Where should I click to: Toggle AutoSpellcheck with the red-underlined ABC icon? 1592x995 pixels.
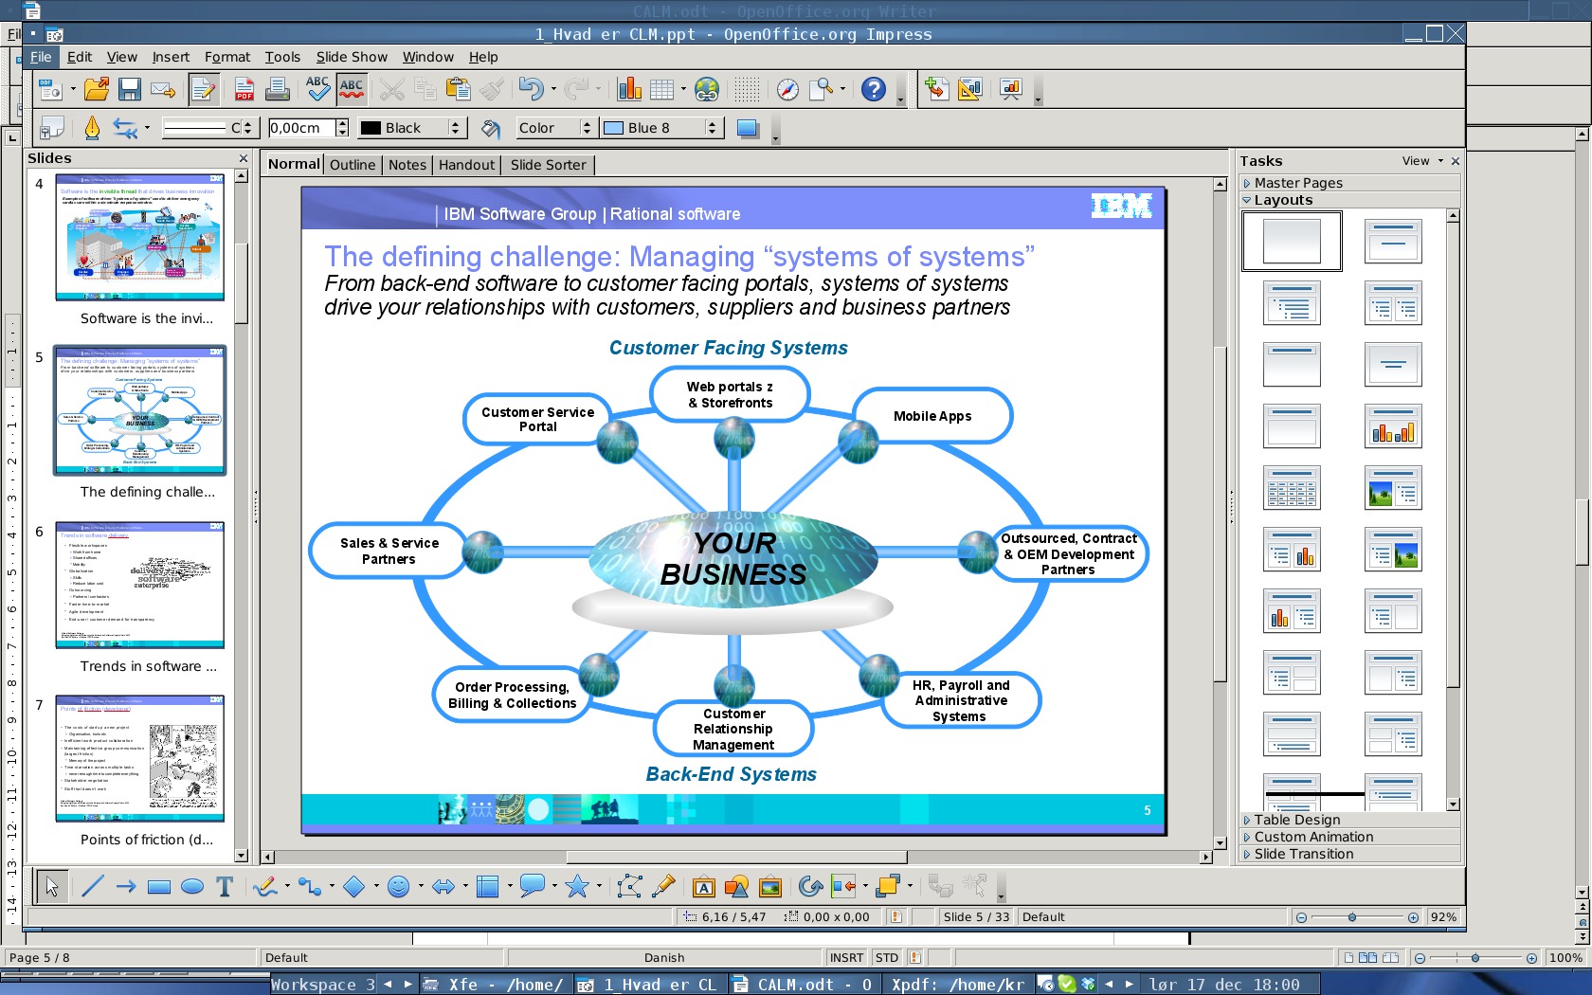[x=352, y=90]
